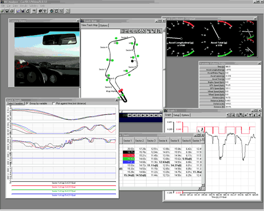Open the Window menu
The image size is (264, 211).
[33, 6]
